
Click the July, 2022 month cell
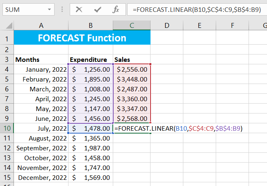pyautogui.click(x=41, y=128)
